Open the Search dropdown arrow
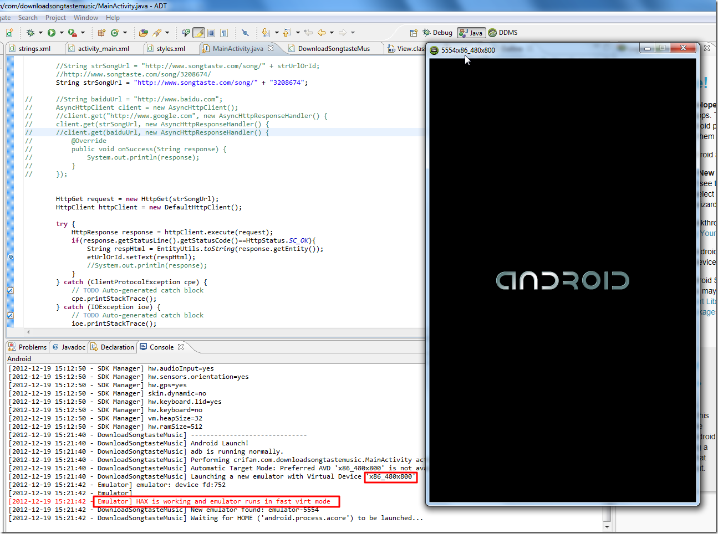The image size is (718, 534). click(x=167, y=33)
